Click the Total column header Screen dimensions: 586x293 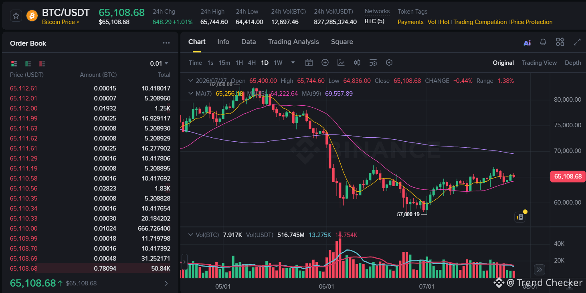pos(164,75)
